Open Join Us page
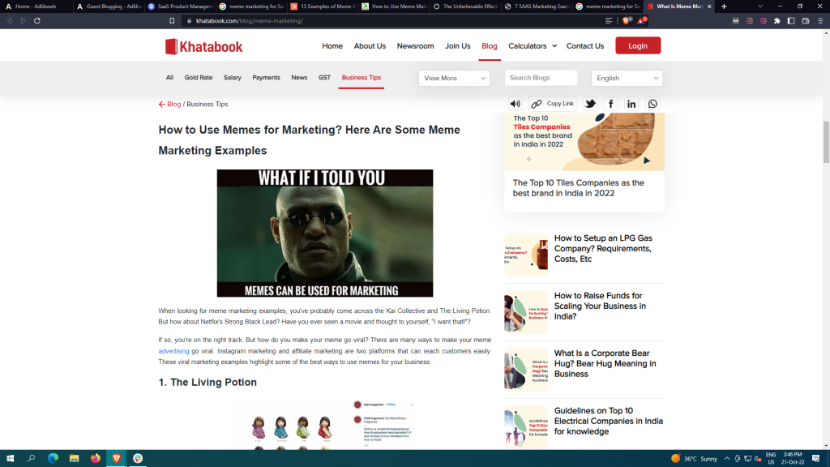This screenshot has height=467, width=830. click(x=457, y=46)
